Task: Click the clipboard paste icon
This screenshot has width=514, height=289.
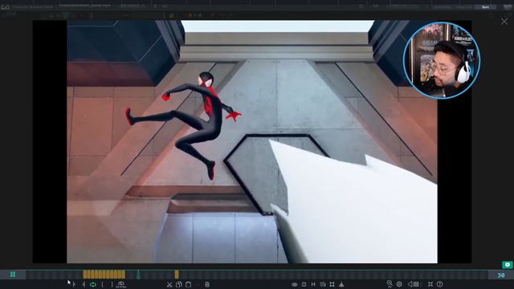Action: tap(188, 284)
